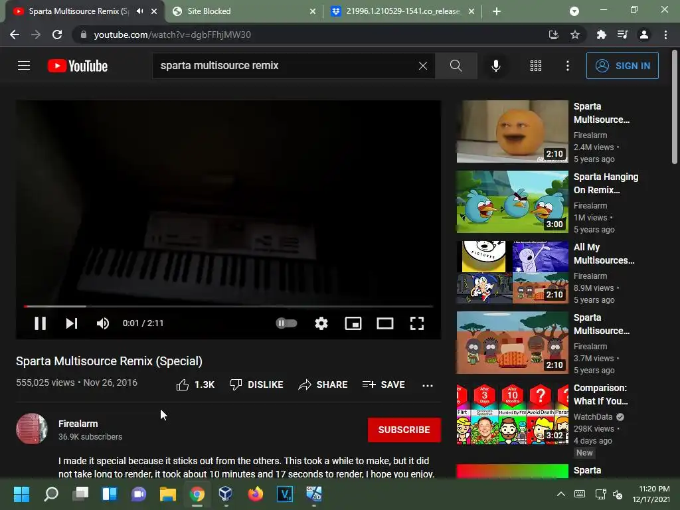Open more actions ellipsis under video
680x510 pixels.
(x=428, y=385)
